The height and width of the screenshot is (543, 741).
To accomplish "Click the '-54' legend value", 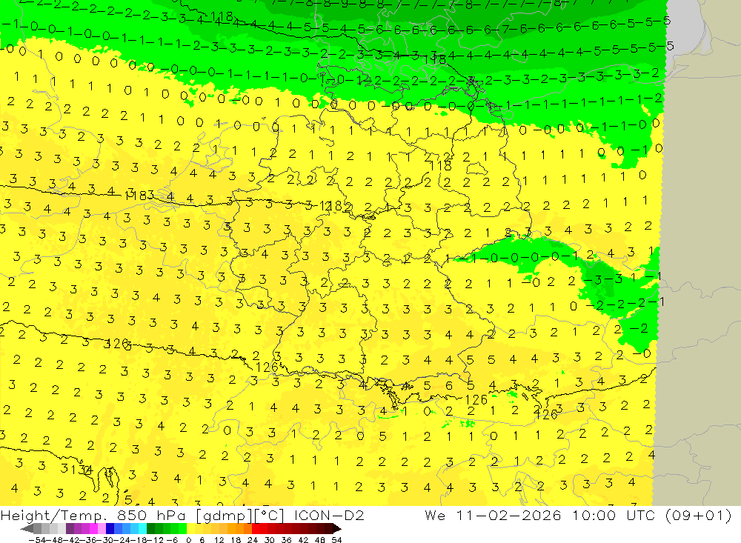I will tap(36, 540).
